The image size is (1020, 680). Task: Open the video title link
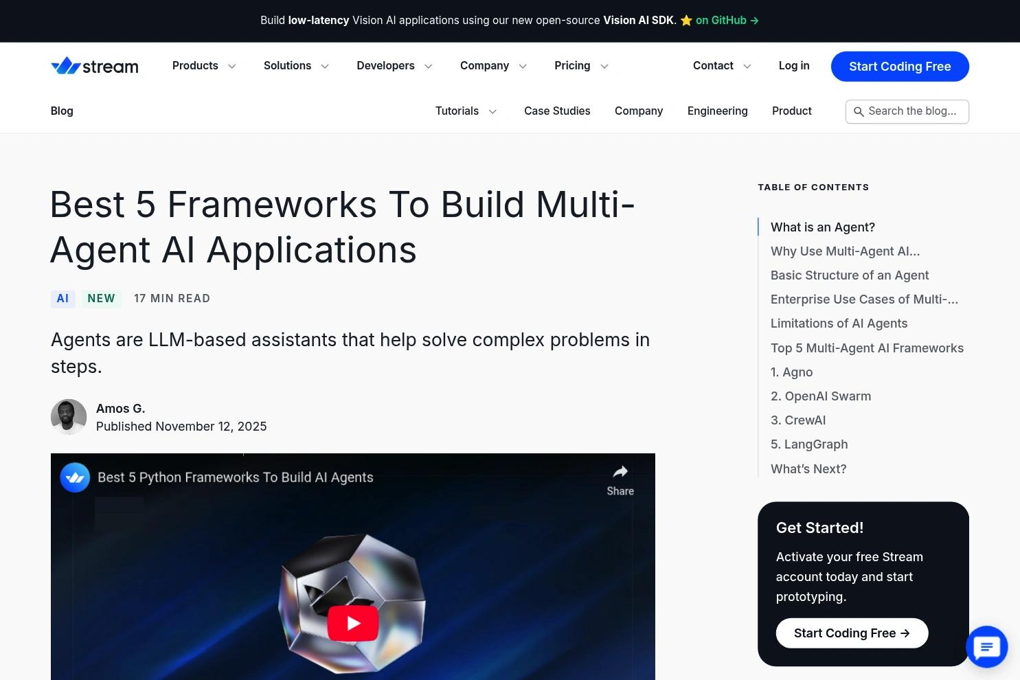(x=236, y=477)
